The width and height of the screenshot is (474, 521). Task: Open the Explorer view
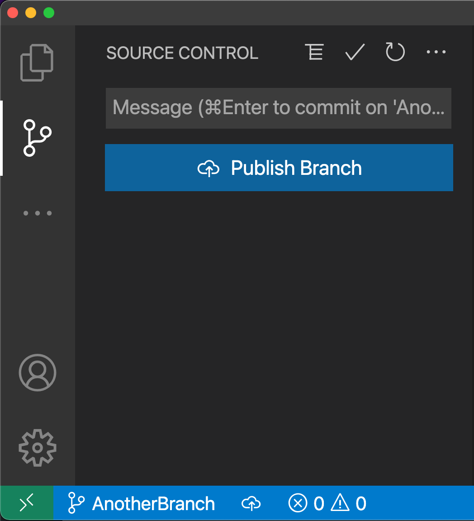tap(38, 62)
